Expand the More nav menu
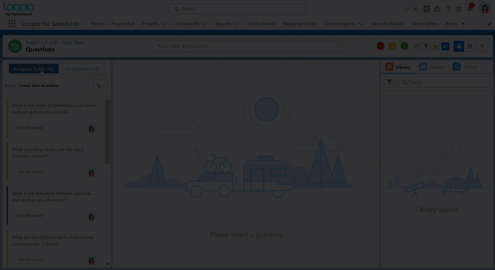Viewport: 495px width, 270px height. pos(455,24)
